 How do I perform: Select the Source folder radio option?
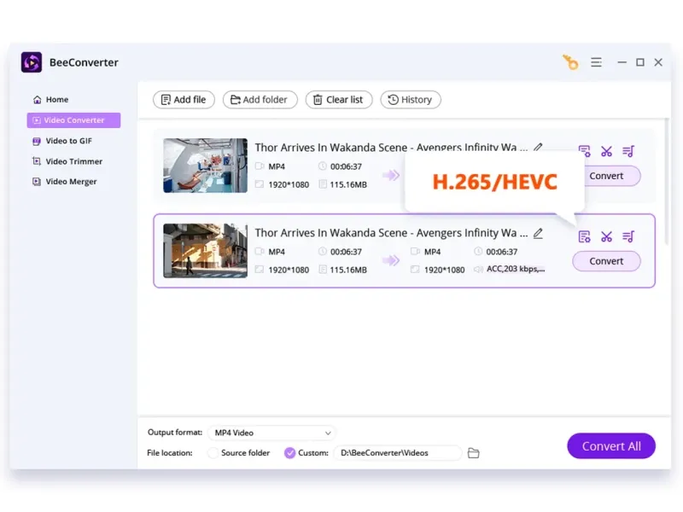point(213,453)
